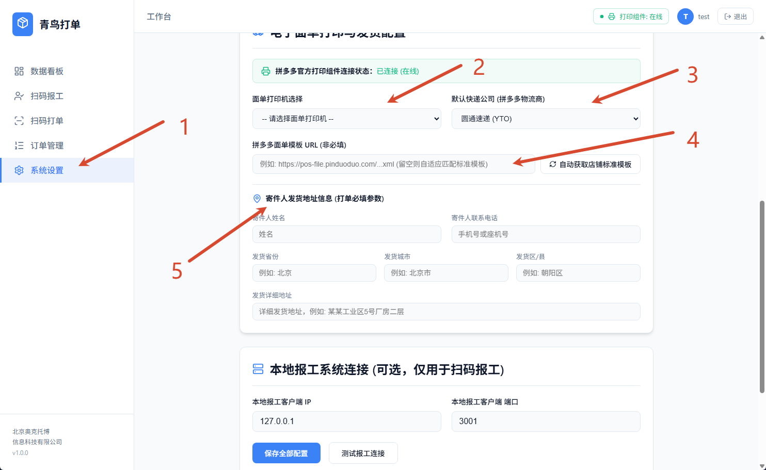Screen dimensions: 766x470
Task: Click the 北京奥克托博 信息科技有限公司 footer text
Action: [37, 436]
